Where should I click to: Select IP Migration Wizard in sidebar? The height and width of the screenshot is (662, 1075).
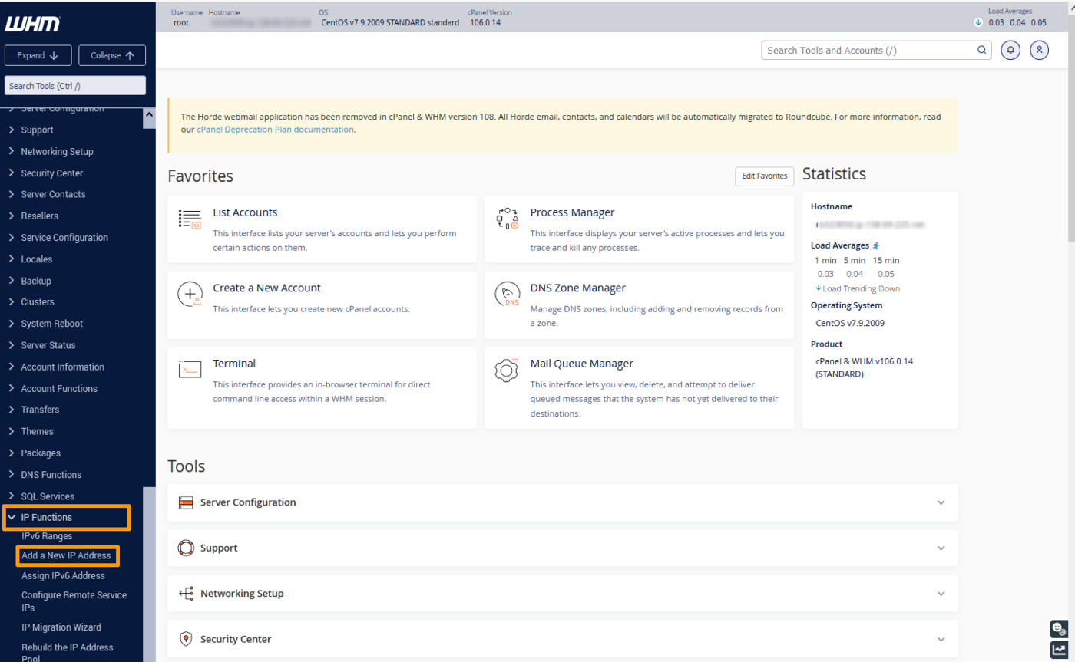61,627
